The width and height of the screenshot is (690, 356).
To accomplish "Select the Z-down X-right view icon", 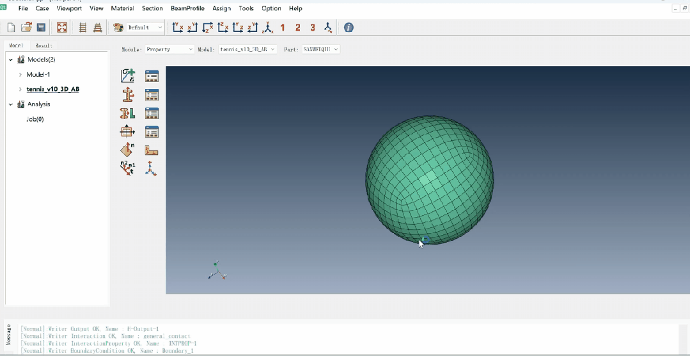I will point(207,28).
